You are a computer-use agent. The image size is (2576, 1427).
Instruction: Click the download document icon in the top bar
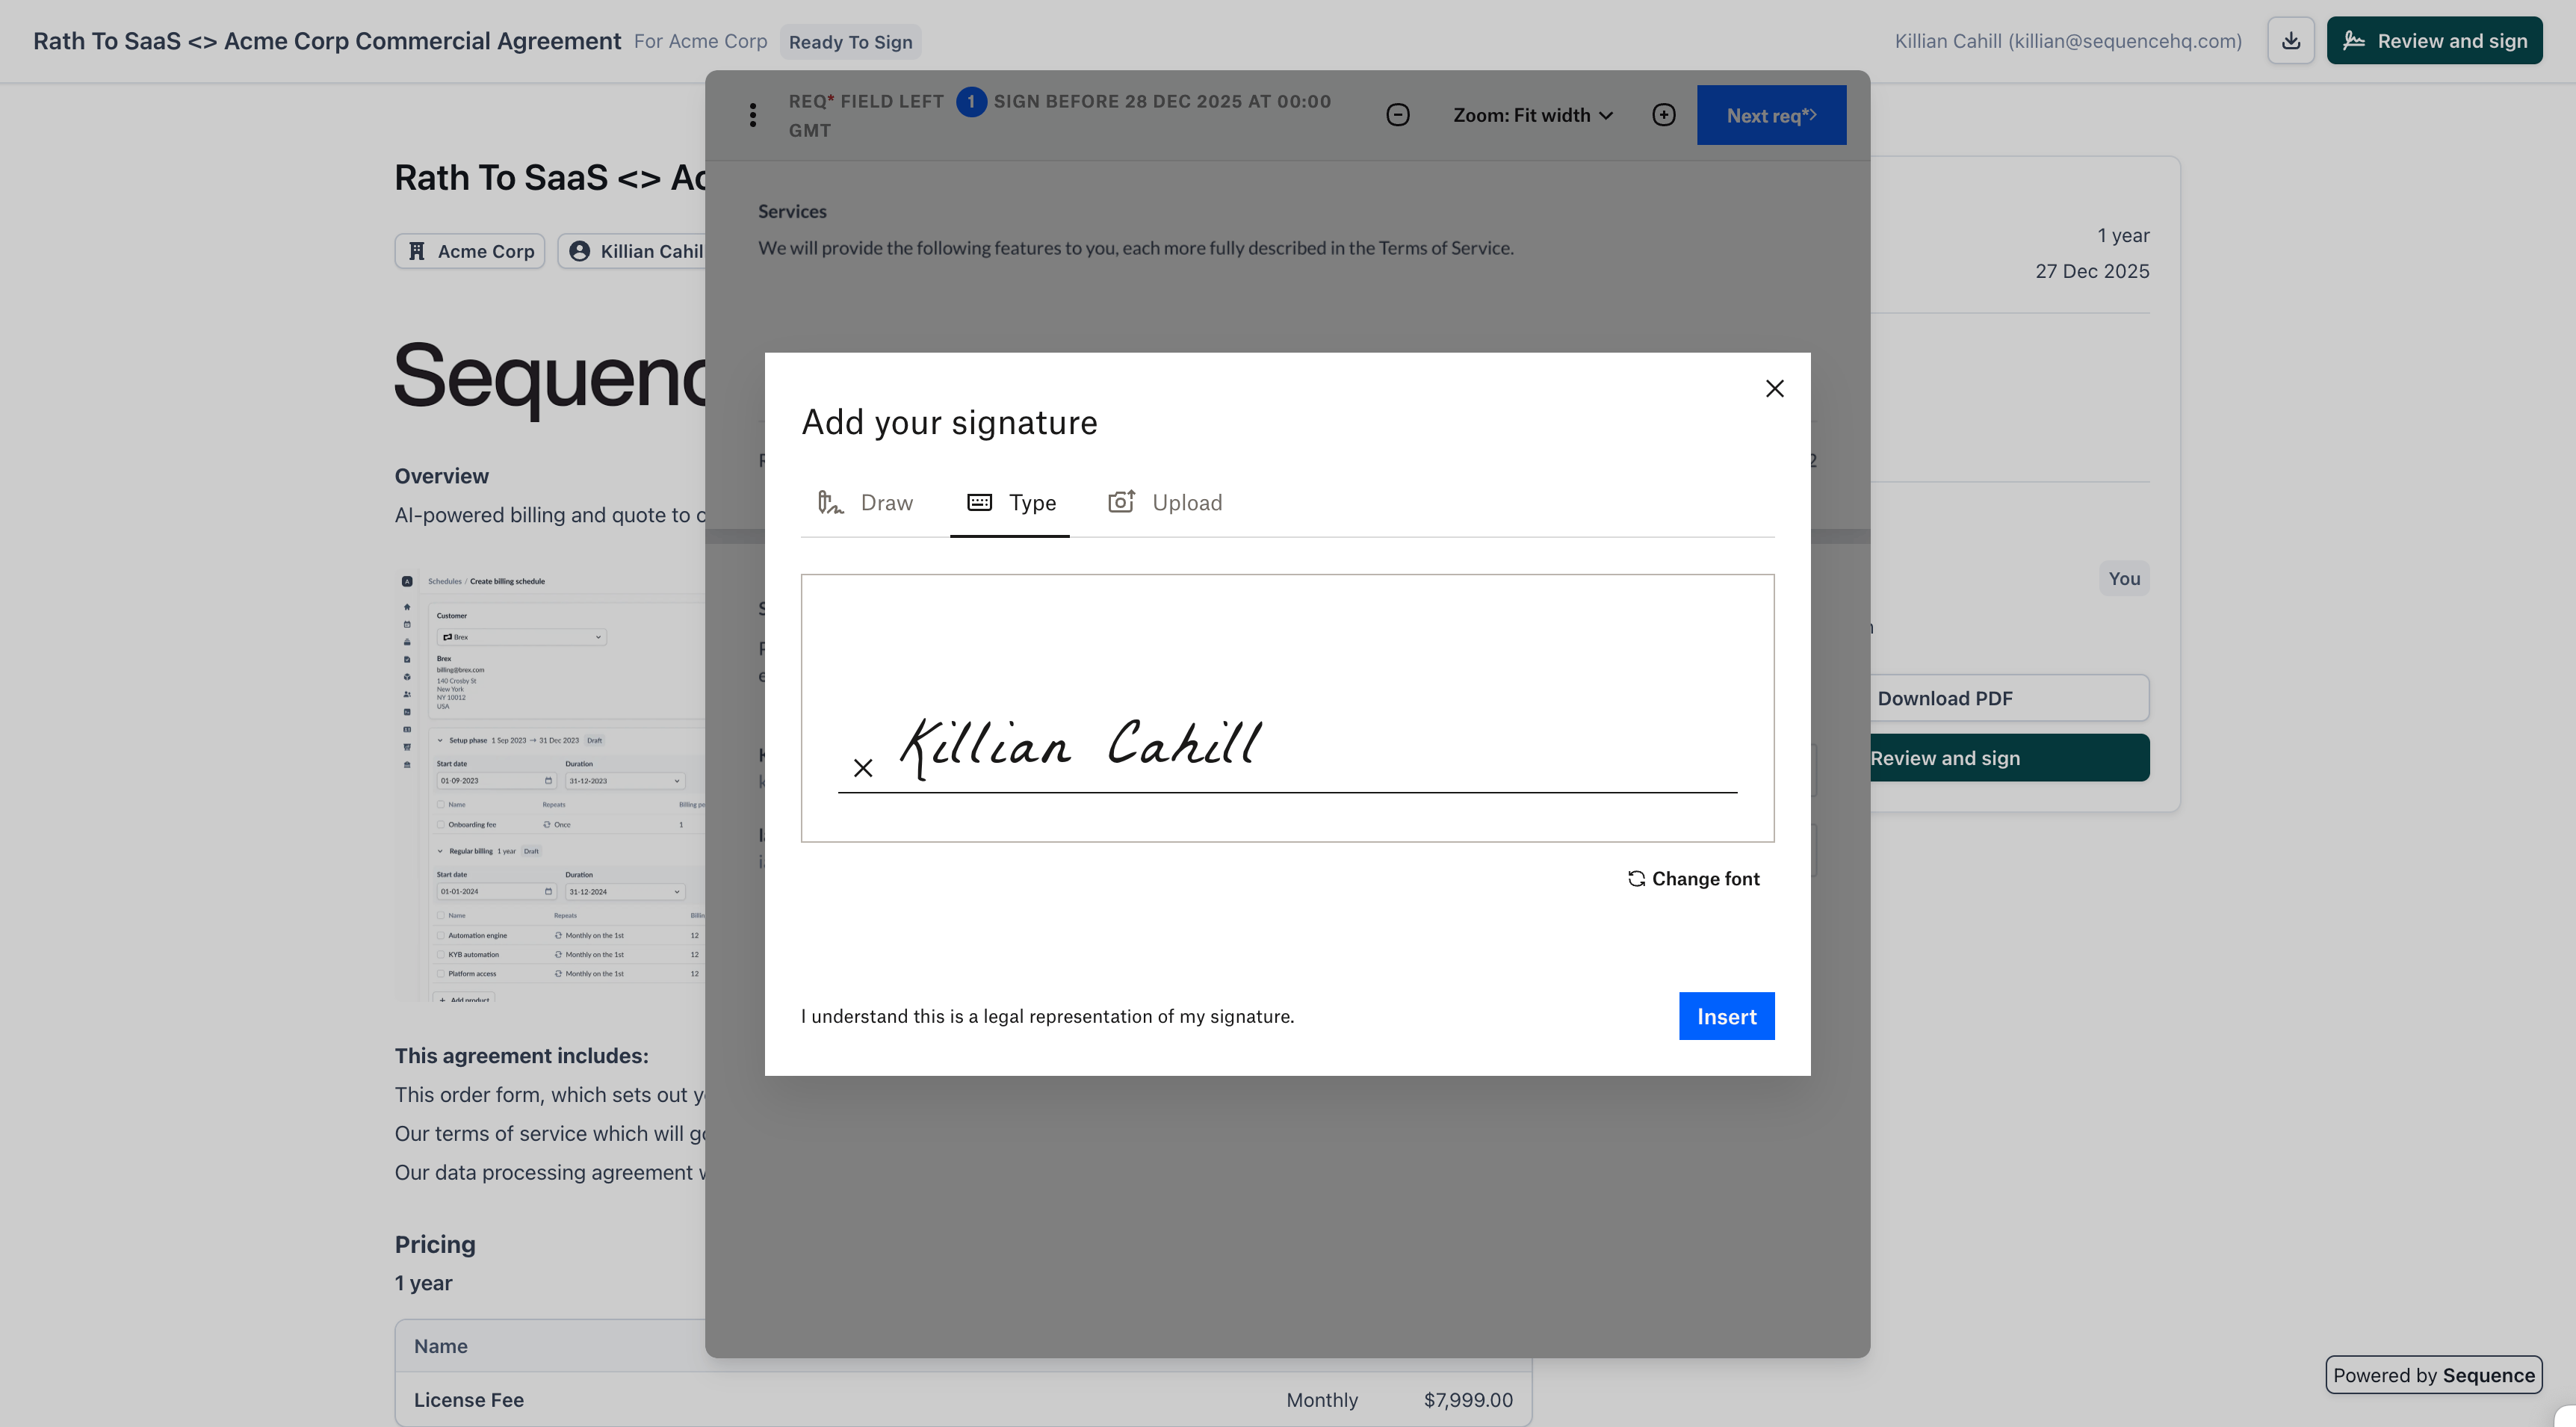[x=2290, y=40]
